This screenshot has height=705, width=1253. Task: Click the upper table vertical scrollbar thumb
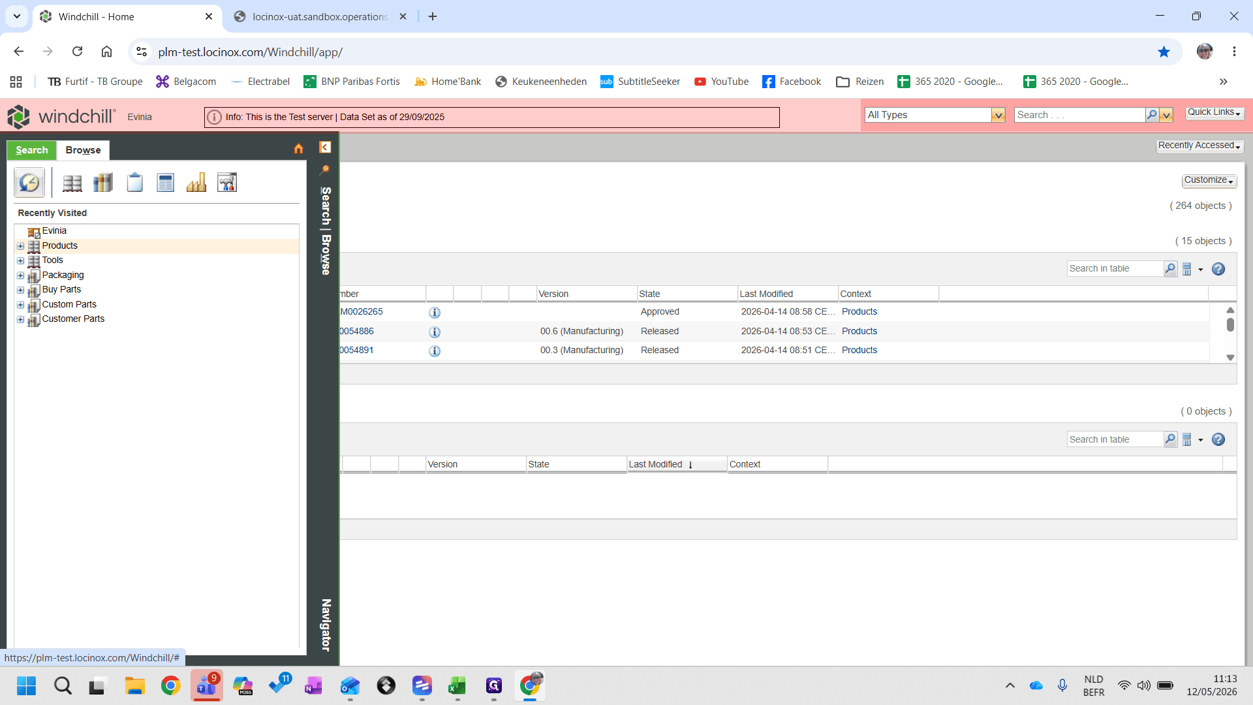(1230, 324)
